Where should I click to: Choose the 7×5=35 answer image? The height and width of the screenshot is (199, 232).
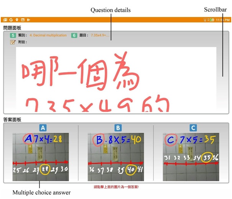(x=191, y=157)
